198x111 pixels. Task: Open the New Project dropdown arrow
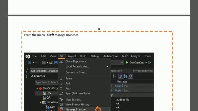tap(47, 63)
